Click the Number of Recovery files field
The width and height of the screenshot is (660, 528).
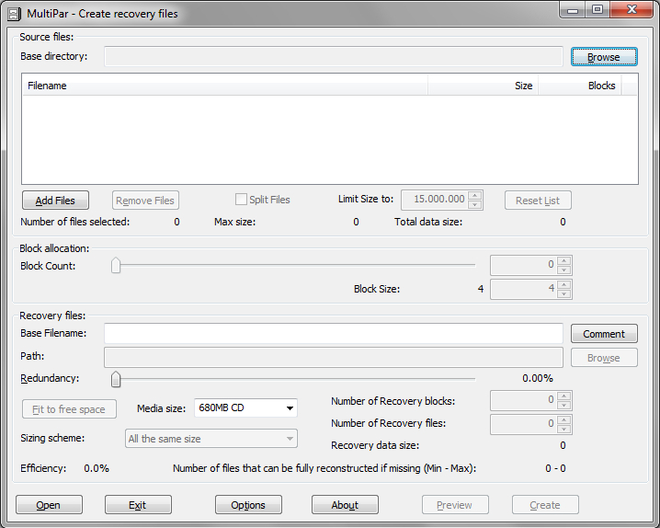point(523,424)
